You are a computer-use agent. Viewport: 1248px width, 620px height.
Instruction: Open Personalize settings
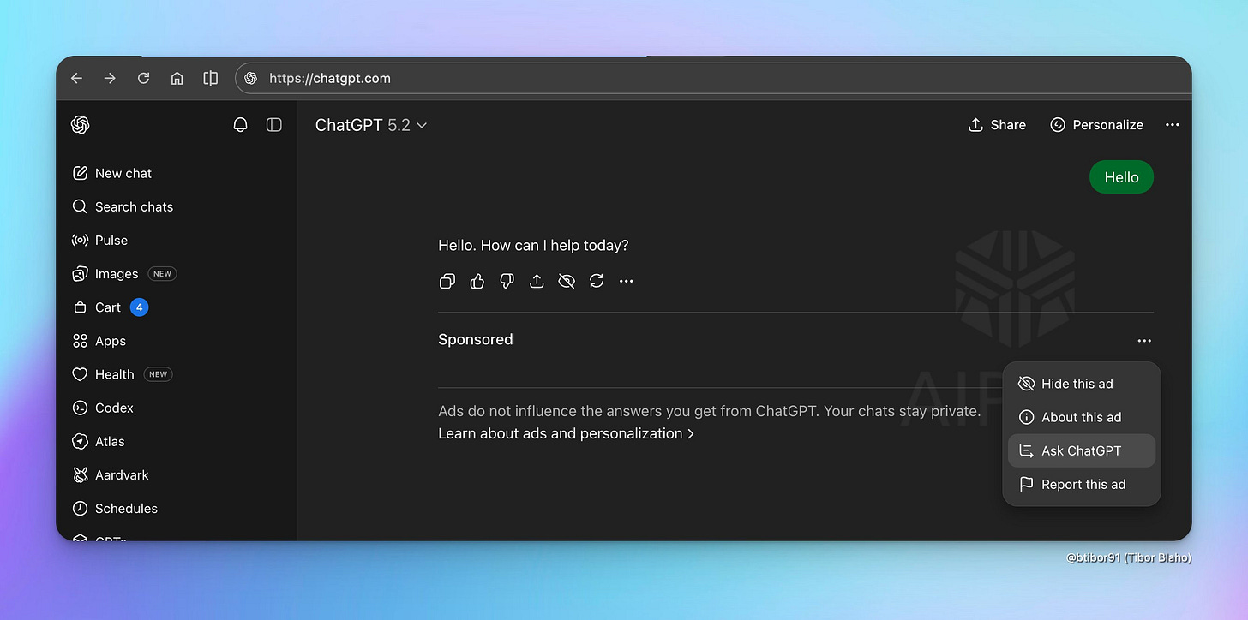pyautogui.click(x=1096, y=125)
